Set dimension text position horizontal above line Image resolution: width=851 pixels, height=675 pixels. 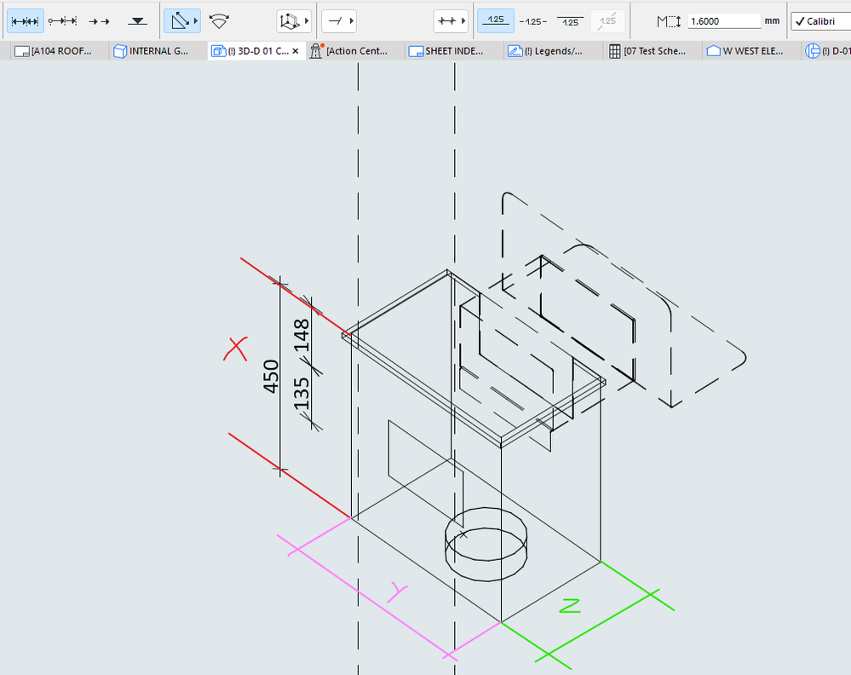pyautogui.click(x=570, y=21)
